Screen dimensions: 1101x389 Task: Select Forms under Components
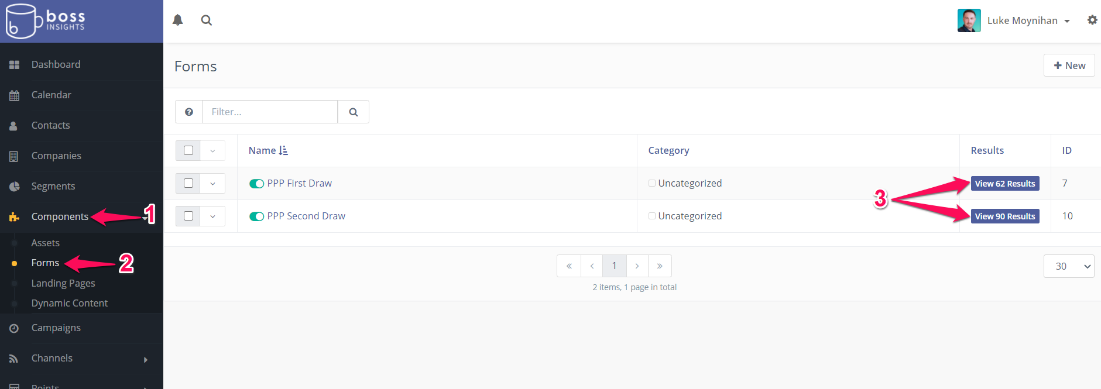tap(46, 263)
